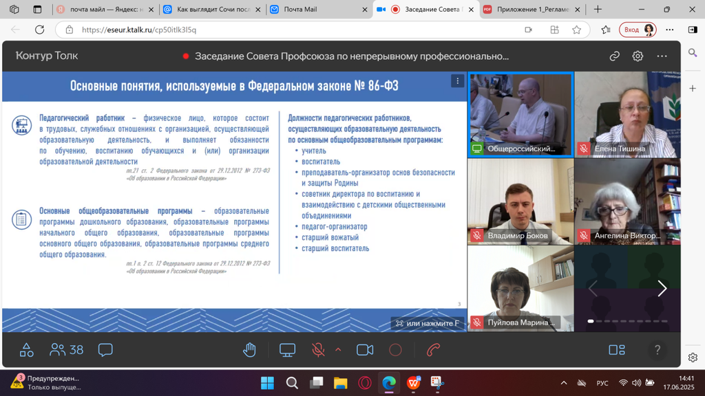Switch the video layout view

(x=617, y=350)
